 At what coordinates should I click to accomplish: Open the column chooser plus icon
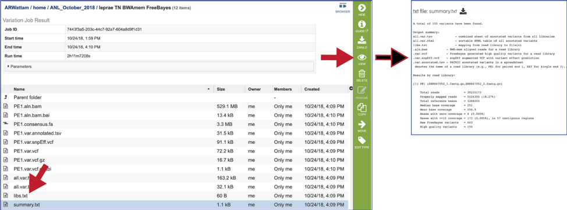[x=350, y=89]
